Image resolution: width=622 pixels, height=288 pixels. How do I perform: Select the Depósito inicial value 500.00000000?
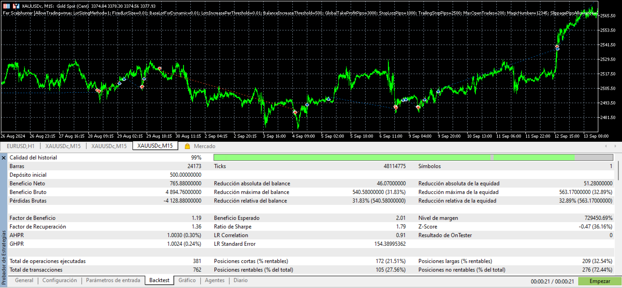[185, 175]
